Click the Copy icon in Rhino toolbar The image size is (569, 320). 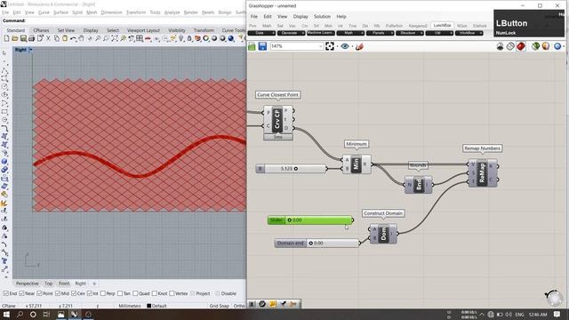(x=57, y=38)
